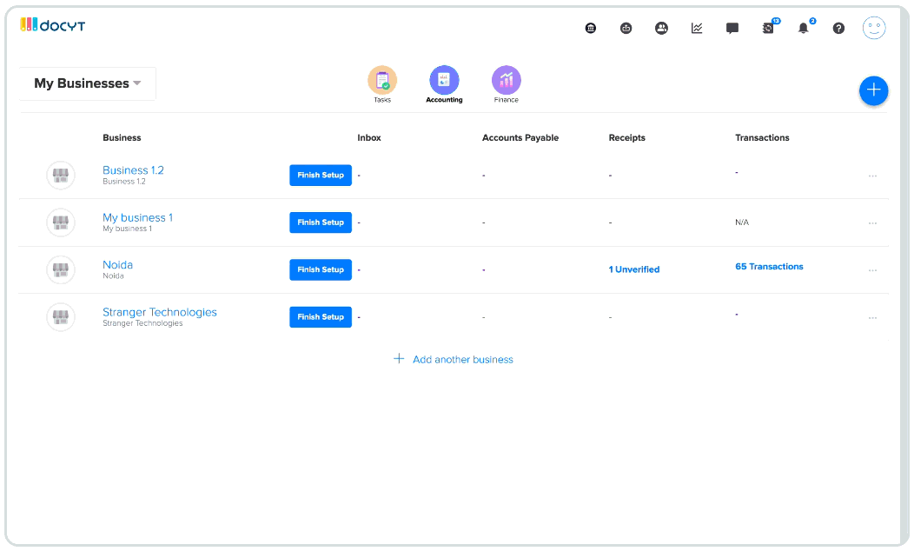Open the smiley profile avatar
Image resolution: width=914 pixels, height=551 pixels.
pos(874,28)
